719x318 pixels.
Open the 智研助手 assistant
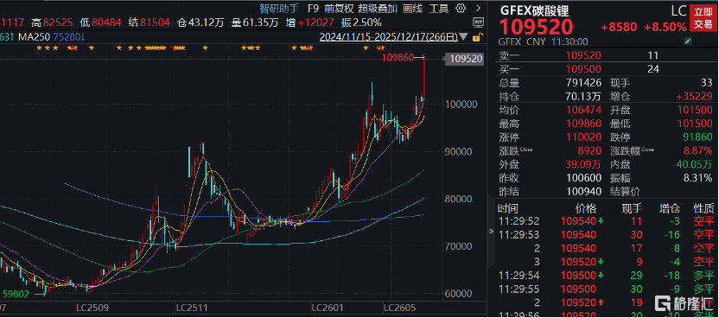click(x=279, y=9)
